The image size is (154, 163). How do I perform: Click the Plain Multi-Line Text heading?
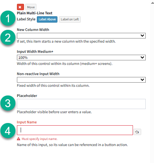pyautogui.click(x=35, y=13)
